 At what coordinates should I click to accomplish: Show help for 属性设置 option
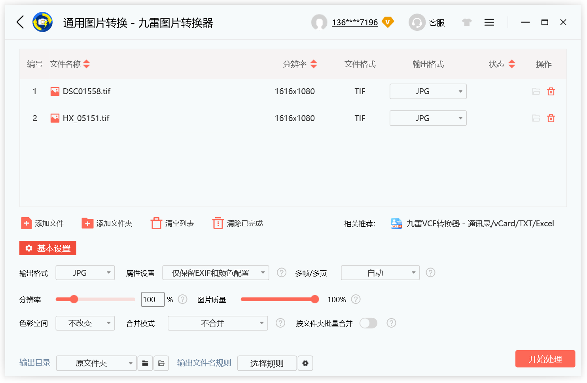(x=282, y=273)
